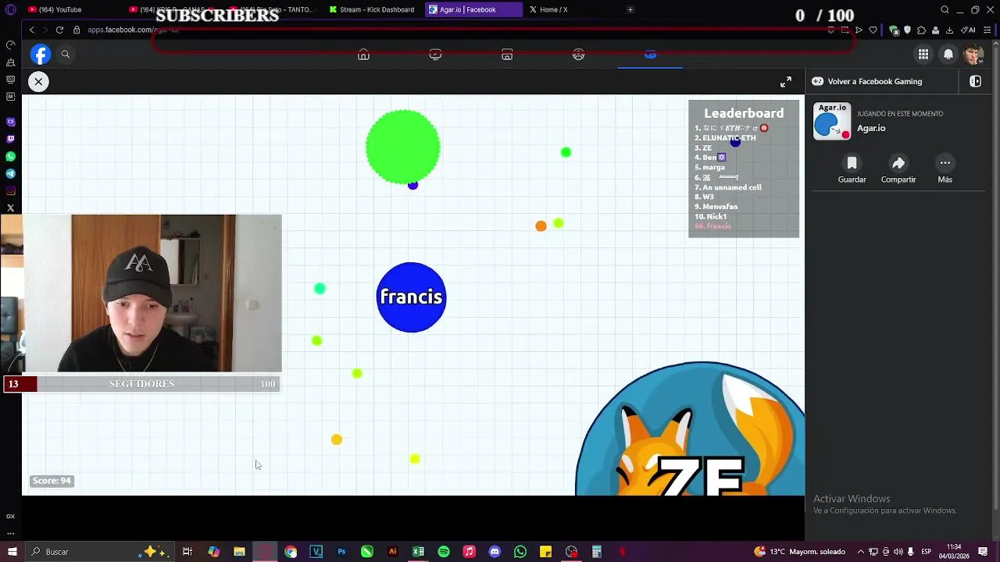Screen dimensions: 1000x562
Task: Open Discord from the taskbar
Action: pos(495,552)
